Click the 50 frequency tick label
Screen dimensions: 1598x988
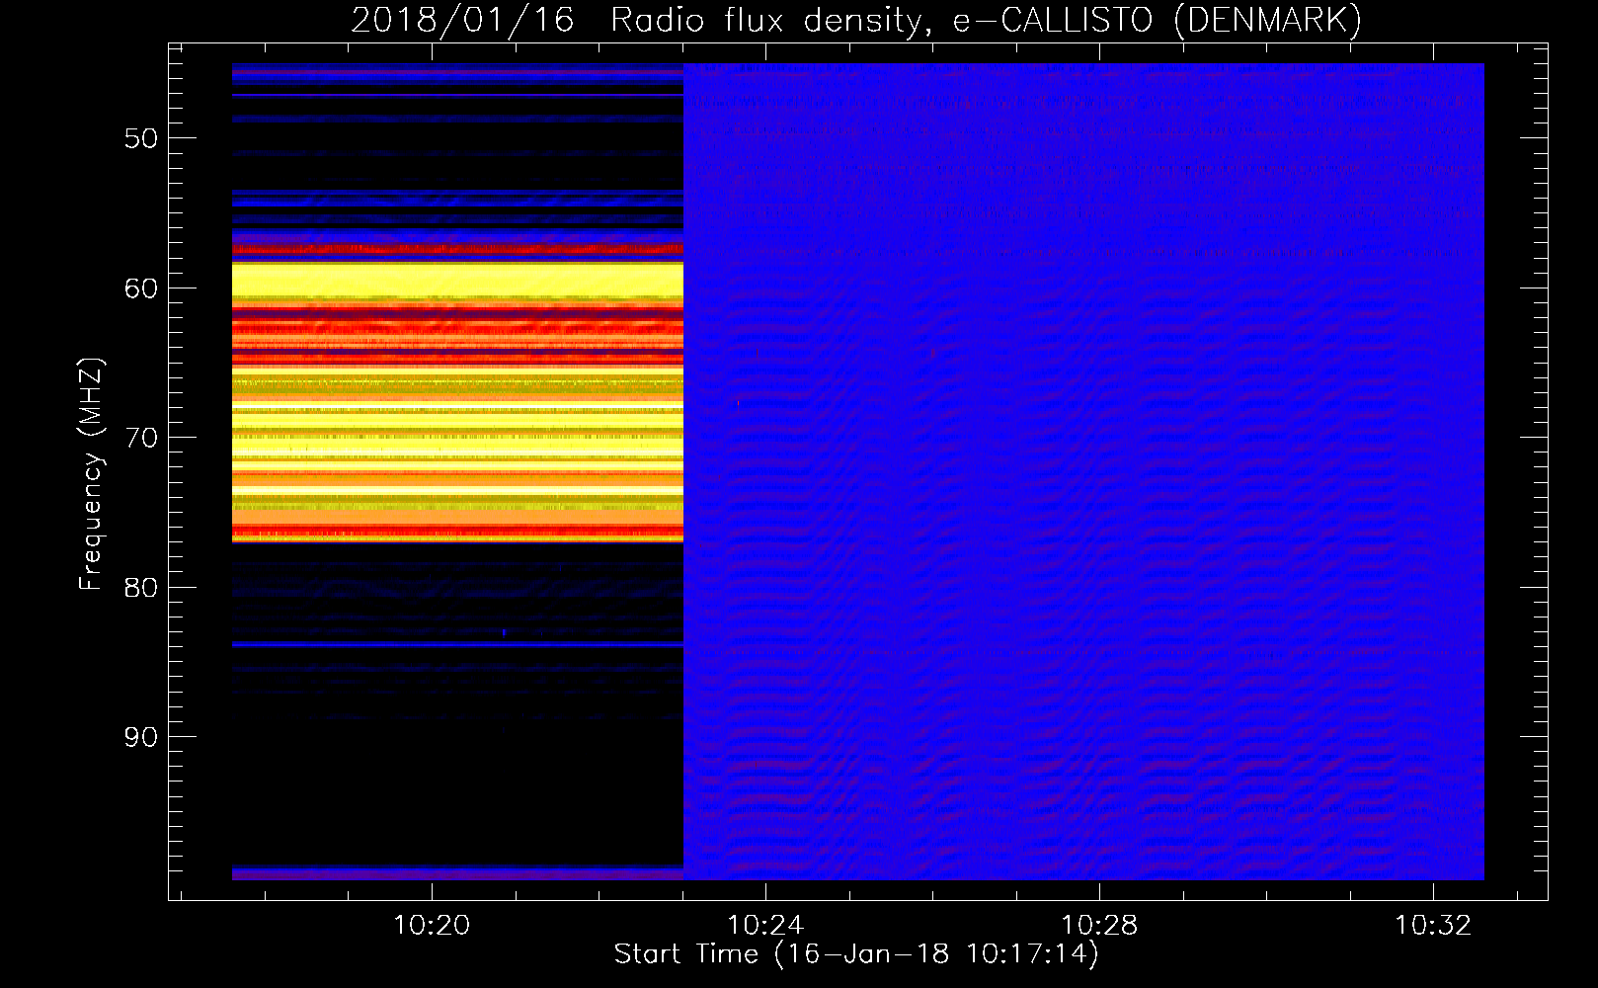pyautogui.click(x=141, y=138)
